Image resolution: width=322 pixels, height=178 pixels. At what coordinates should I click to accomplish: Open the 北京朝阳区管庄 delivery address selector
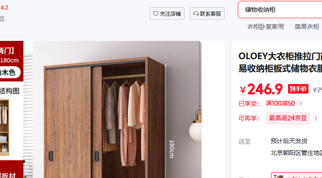point(296,153)
